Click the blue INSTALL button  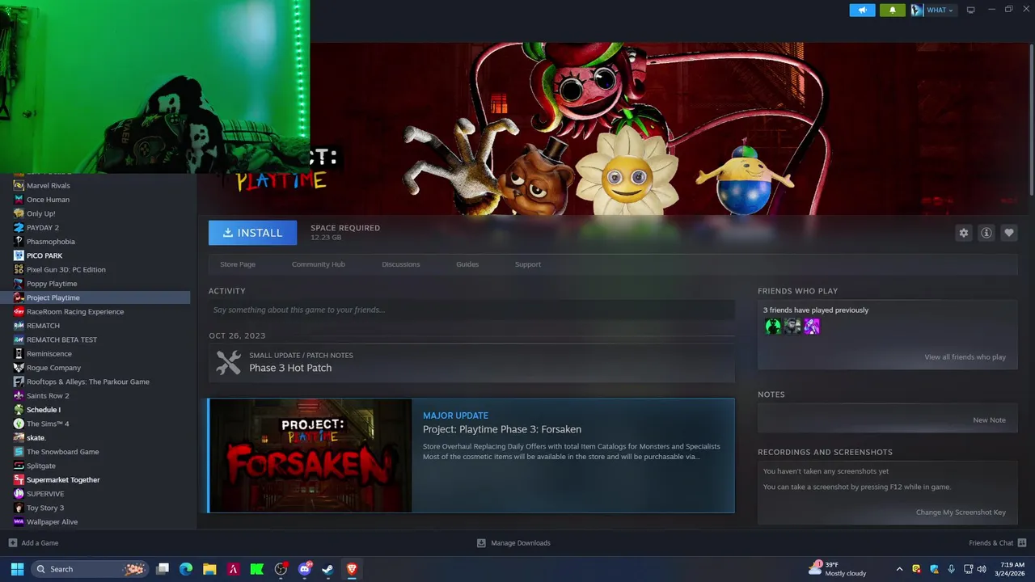pos(252,233)
